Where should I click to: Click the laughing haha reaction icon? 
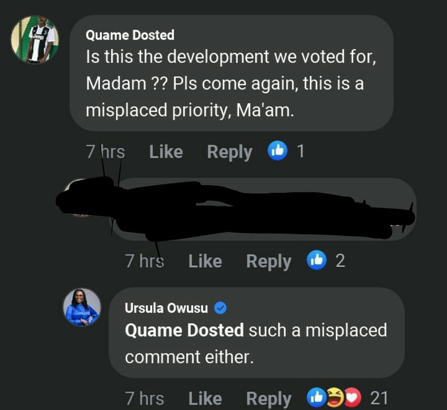coord(335,397)
